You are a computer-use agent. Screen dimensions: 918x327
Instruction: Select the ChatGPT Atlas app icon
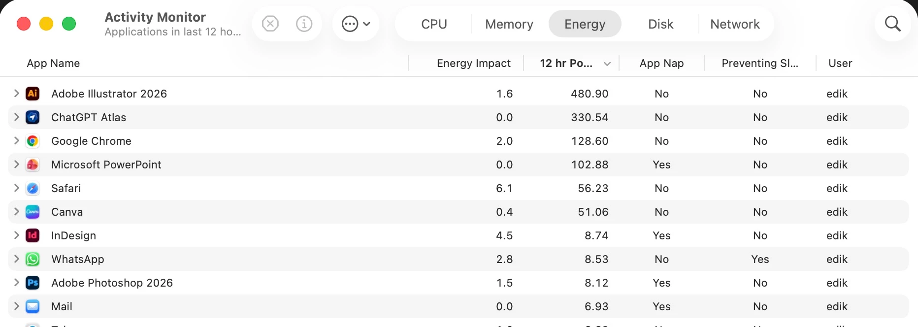[33, 117]
